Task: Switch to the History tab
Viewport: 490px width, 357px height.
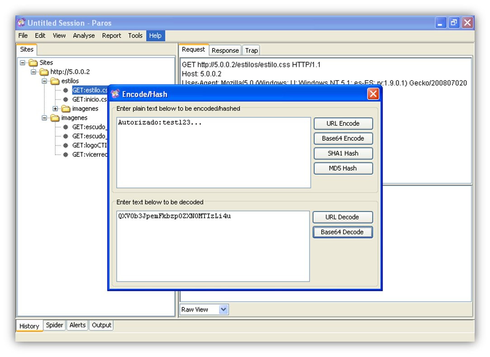Action: pyautogui.click(x=29, y=326)
